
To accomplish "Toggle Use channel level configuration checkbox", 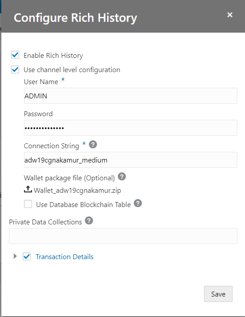I will pos(15,69).
